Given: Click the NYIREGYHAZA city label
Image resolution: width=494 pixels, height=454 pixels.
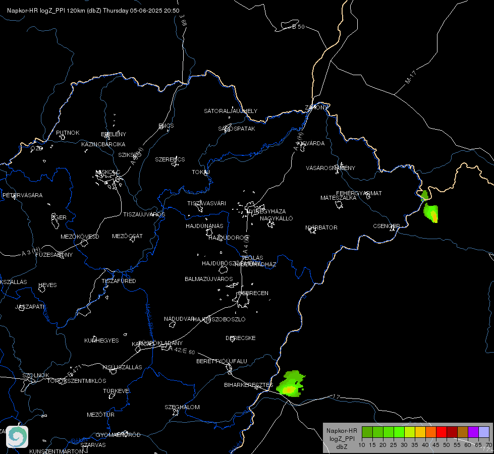Looking at the screenshot, I should (x=266, y=211).
